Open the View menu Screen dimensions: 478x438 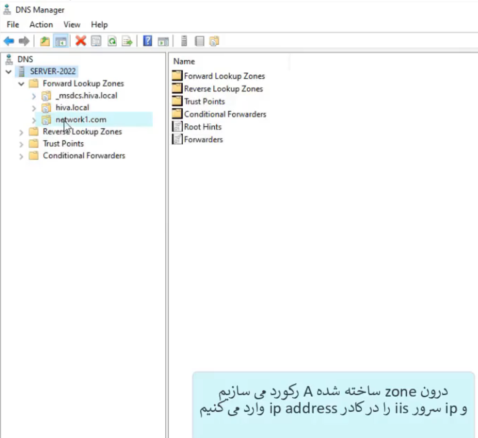click(72, 25)
